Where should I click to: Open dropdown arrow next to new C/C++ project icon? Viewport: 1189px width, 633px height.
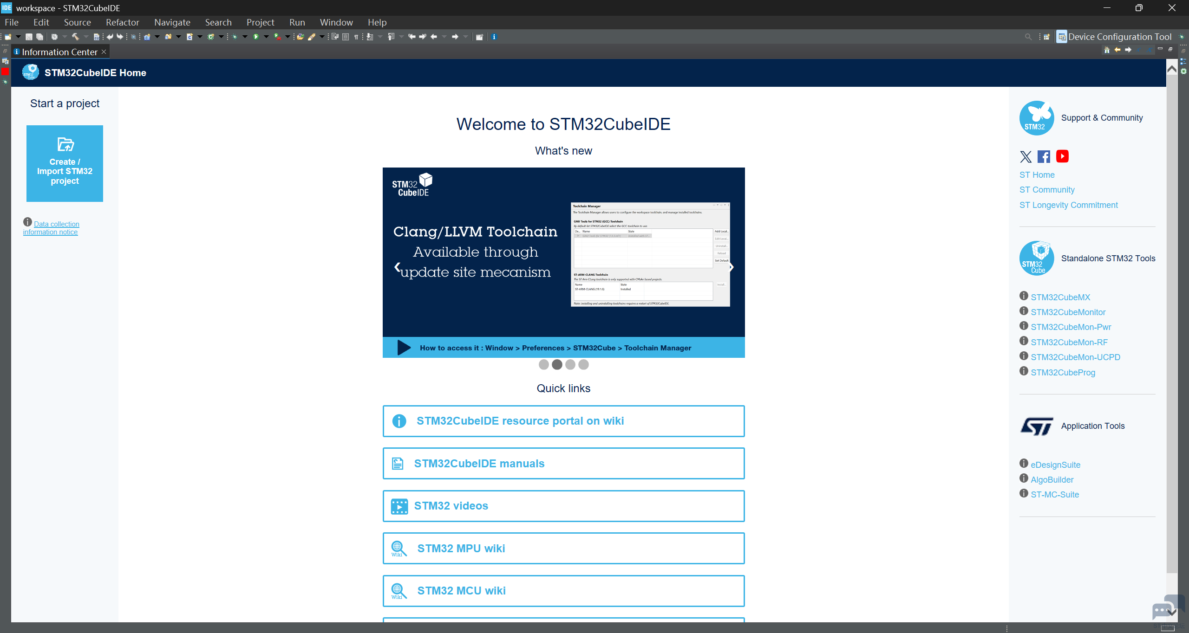coord(157,37)
